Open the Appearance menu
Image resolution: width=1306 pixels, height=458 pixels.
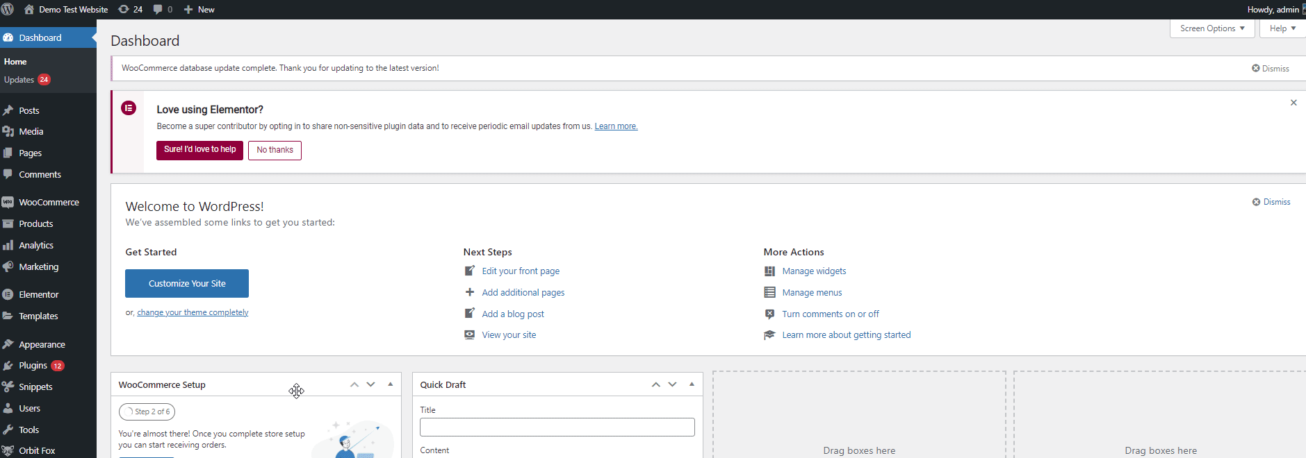coord(48,344)
